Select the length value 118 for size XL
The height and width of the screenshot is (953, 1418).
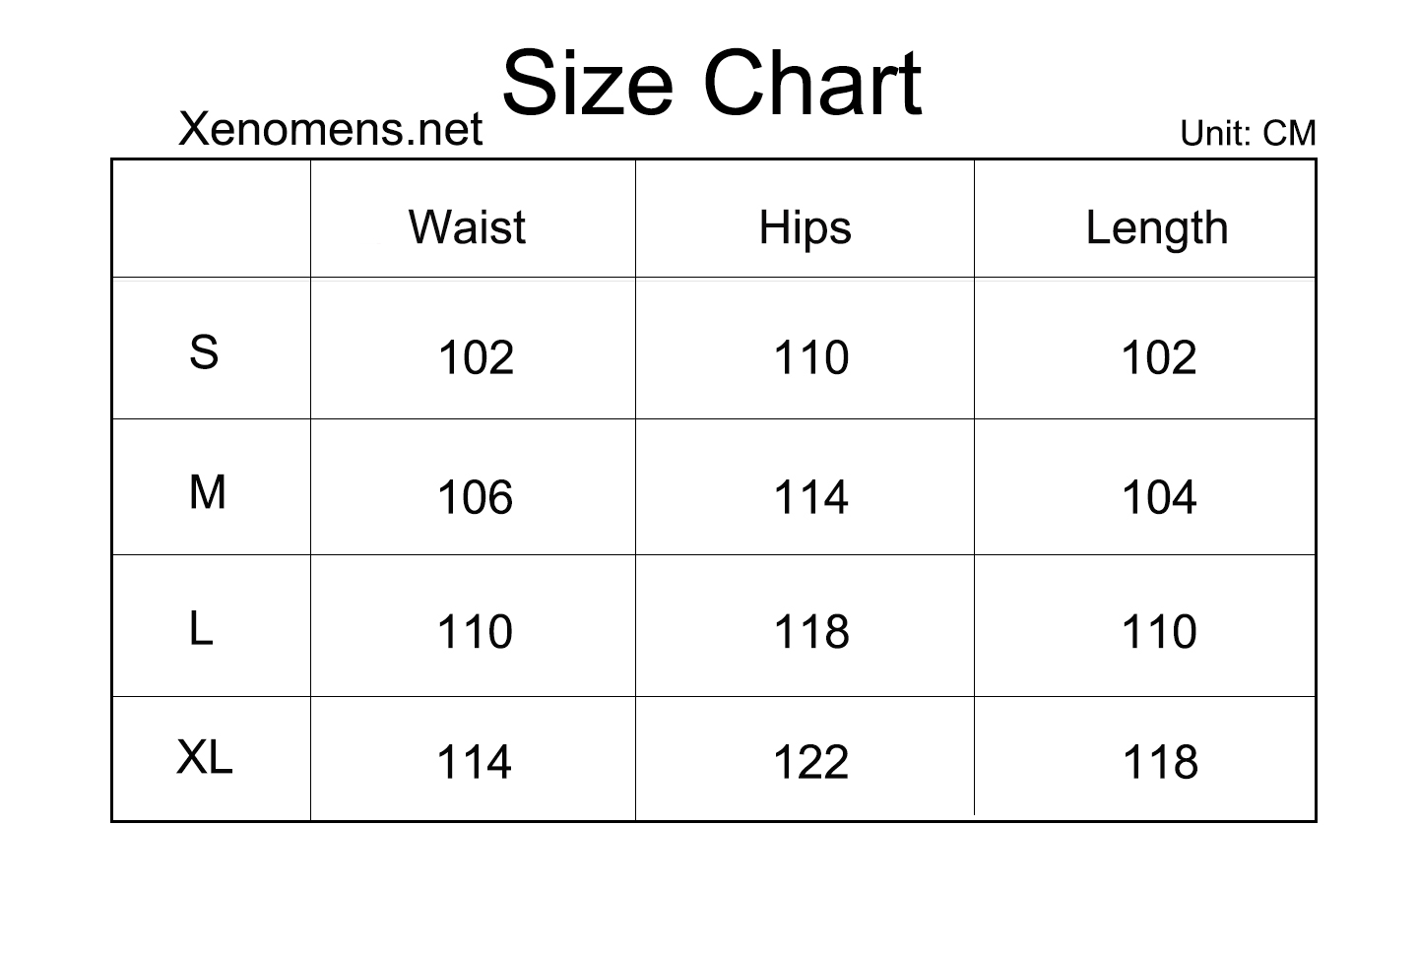[1160, 762]
